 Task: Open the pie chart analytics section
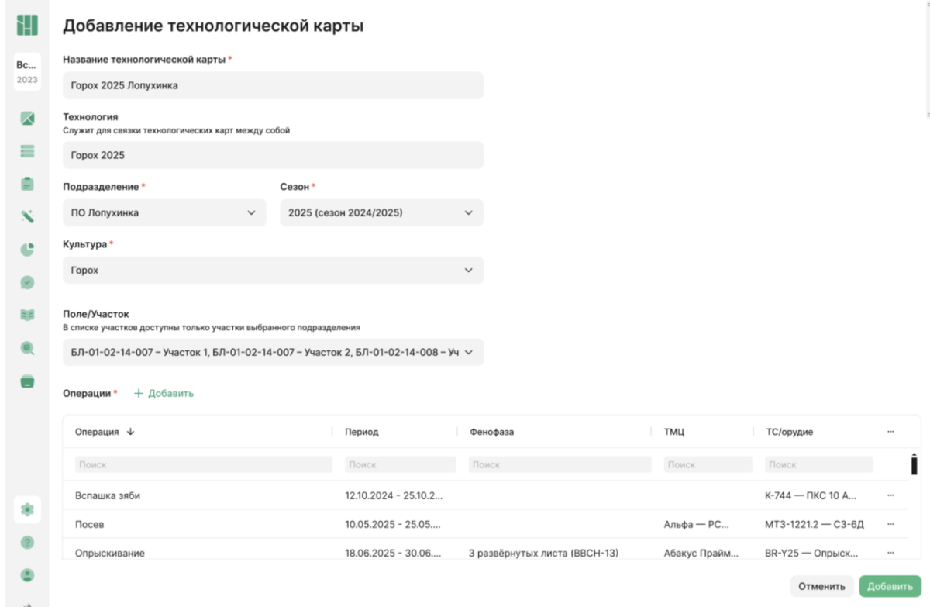coord(27,250)
